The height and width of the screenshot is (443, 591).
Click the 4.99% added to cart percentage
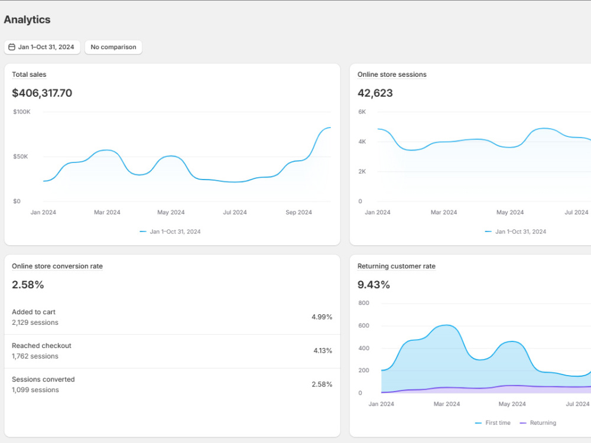[322, 317]
